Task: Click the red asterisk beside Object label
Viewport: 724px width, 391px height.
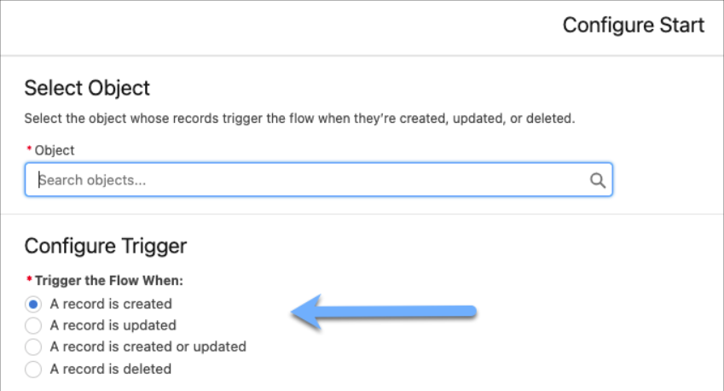Action: coord(28,150)
